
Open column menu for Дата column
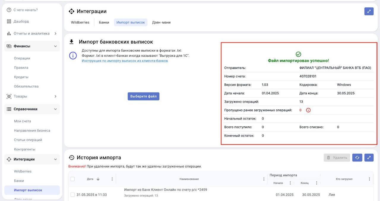click(112, 179)
